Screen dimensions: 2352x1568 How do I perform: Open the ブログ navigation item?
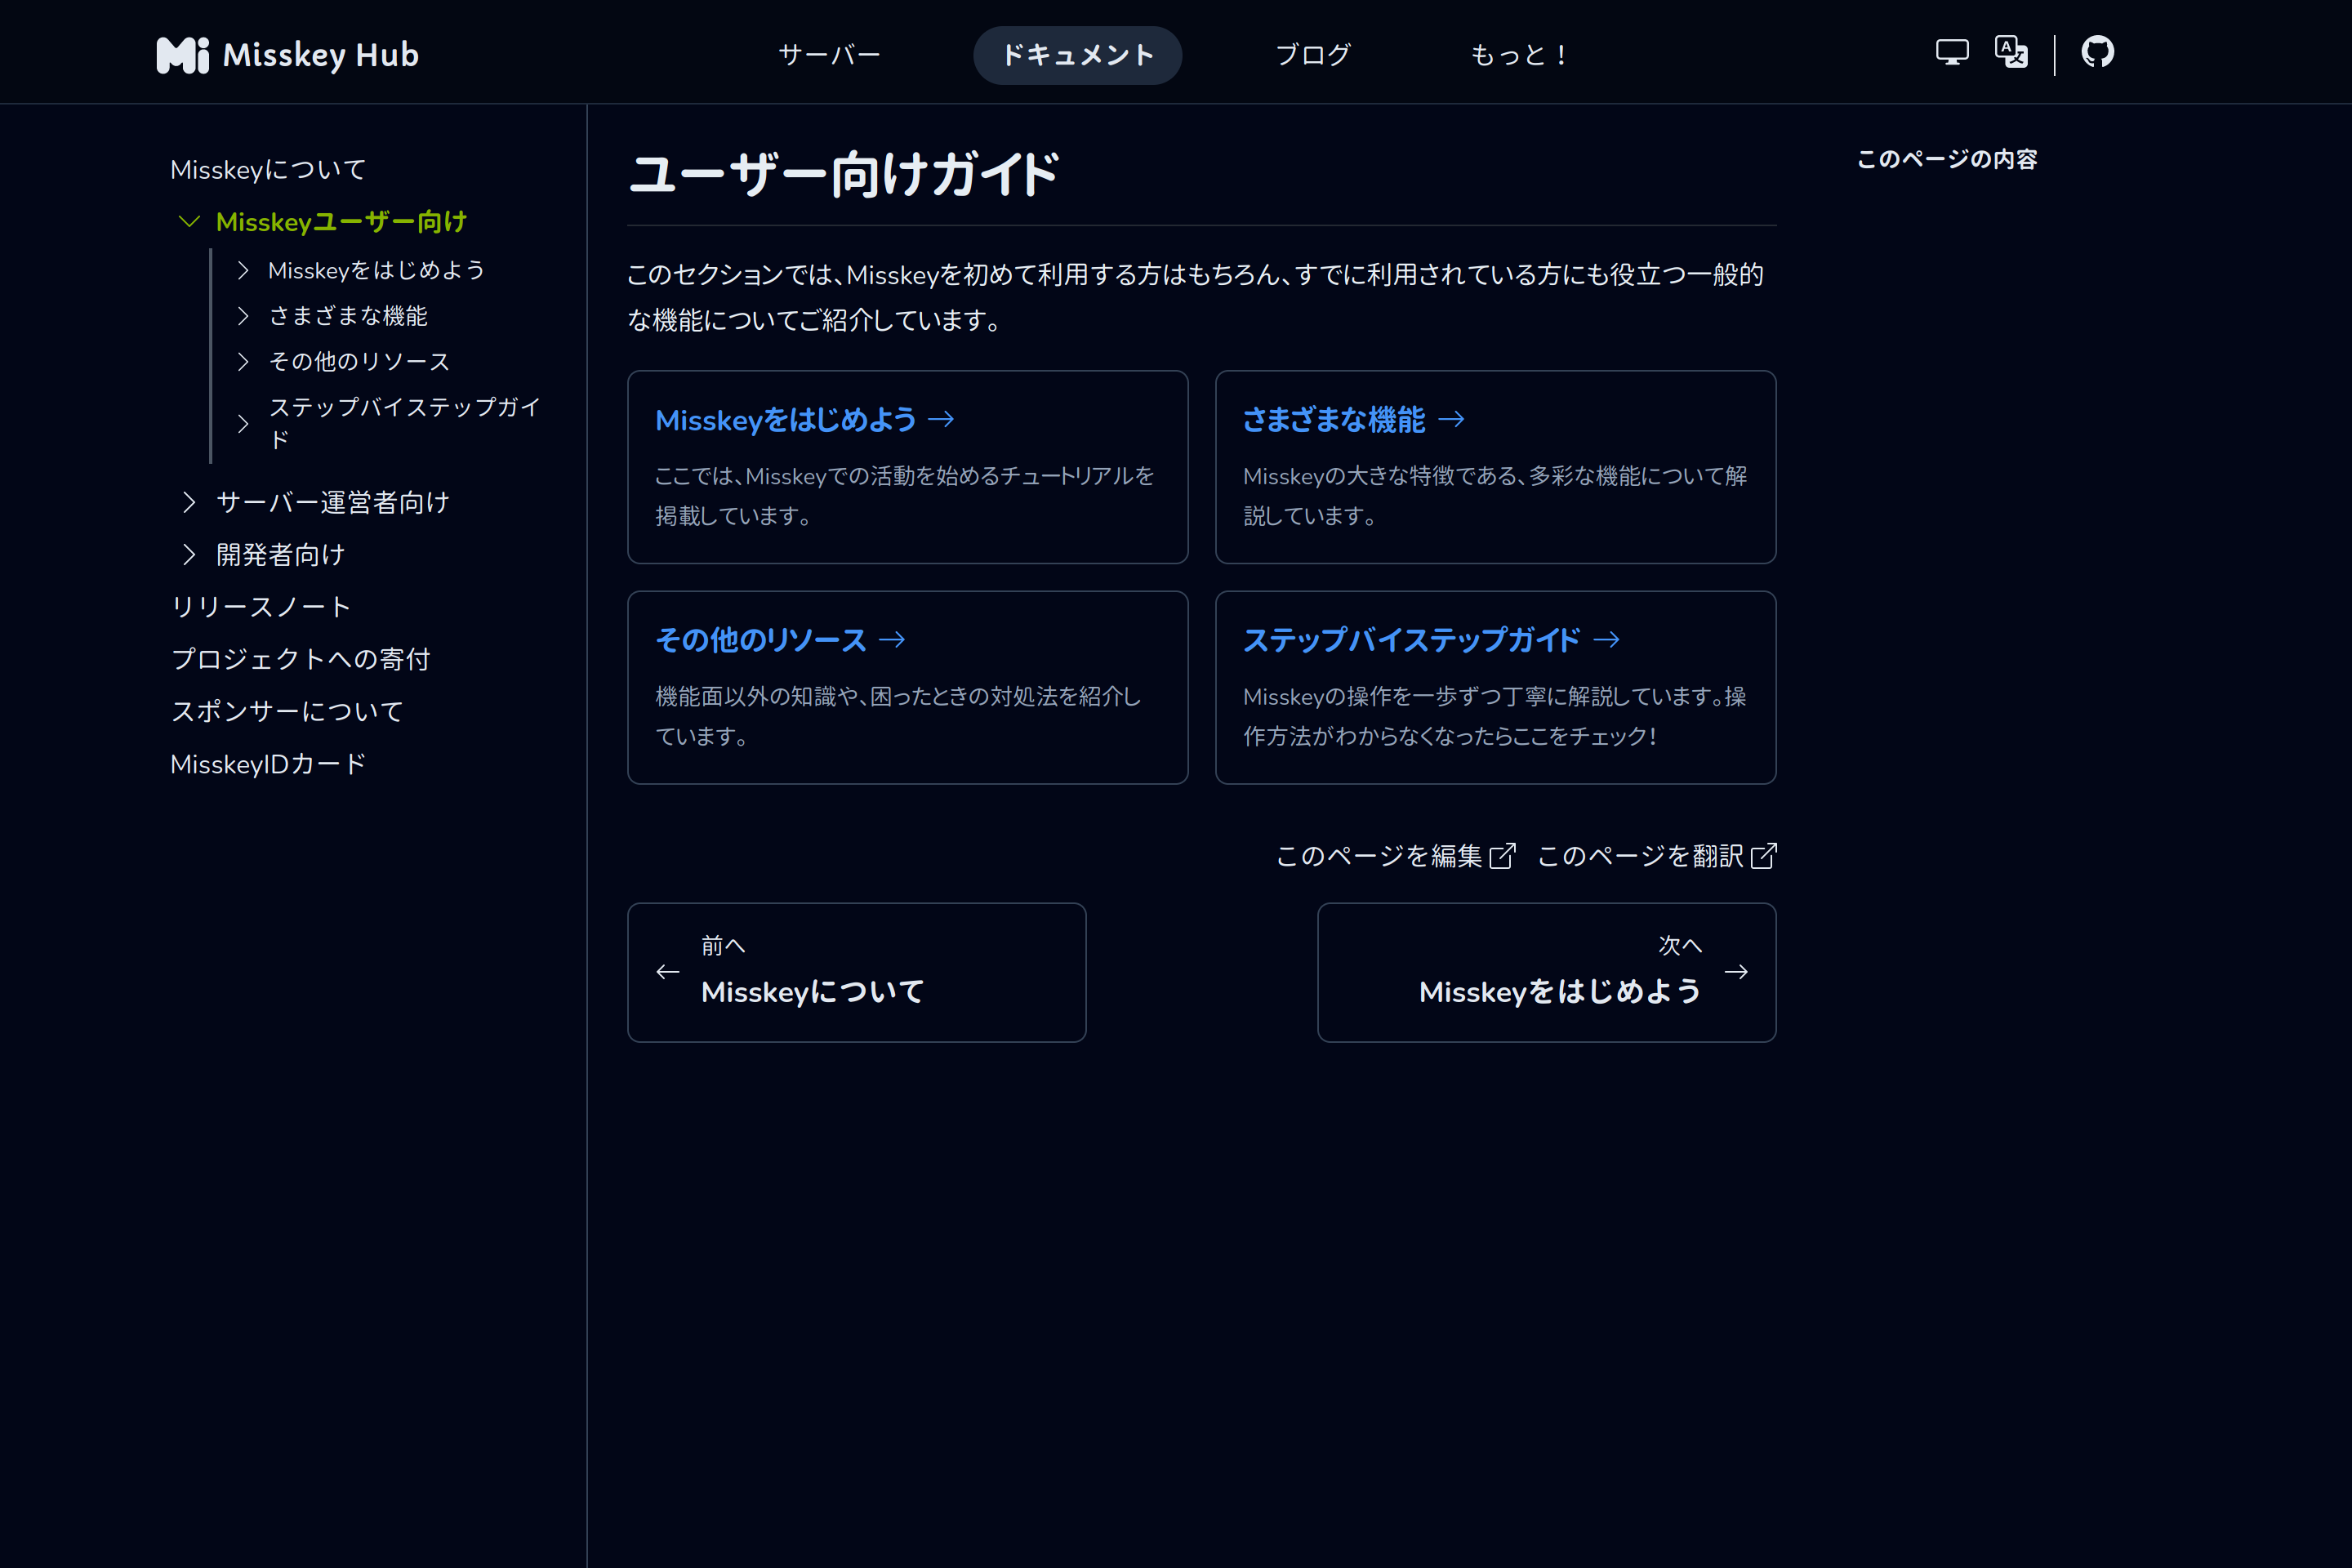tap(1313, 55)
